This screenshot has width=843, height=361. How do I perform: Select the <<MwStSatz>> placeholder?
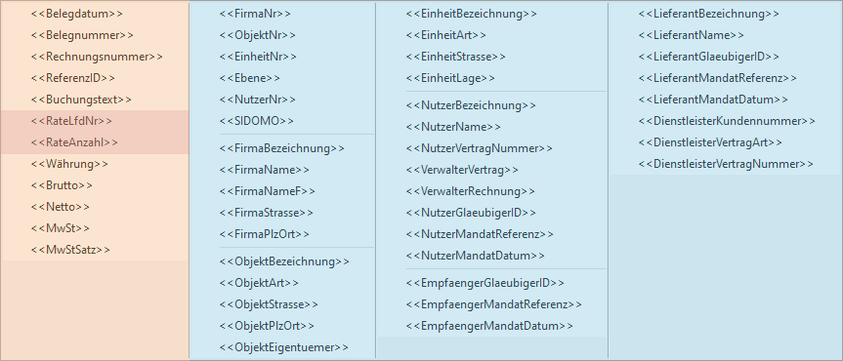70,250
